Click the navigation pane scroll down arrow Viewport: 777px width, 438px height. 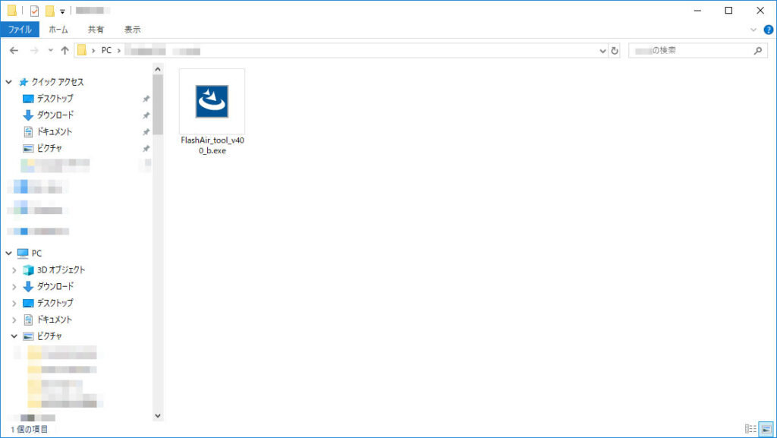tap(158, 416)
